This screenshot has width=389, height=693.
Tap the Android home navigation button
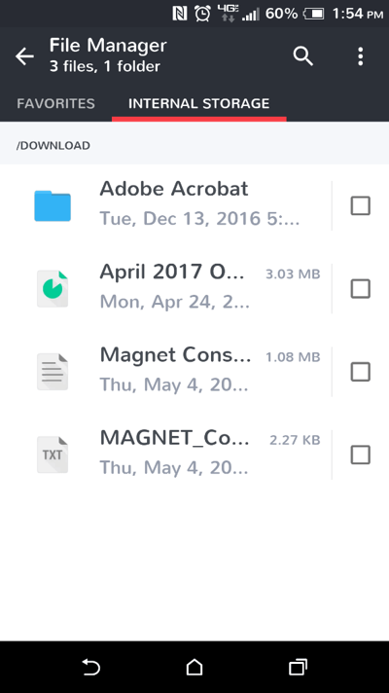point(194,667)
